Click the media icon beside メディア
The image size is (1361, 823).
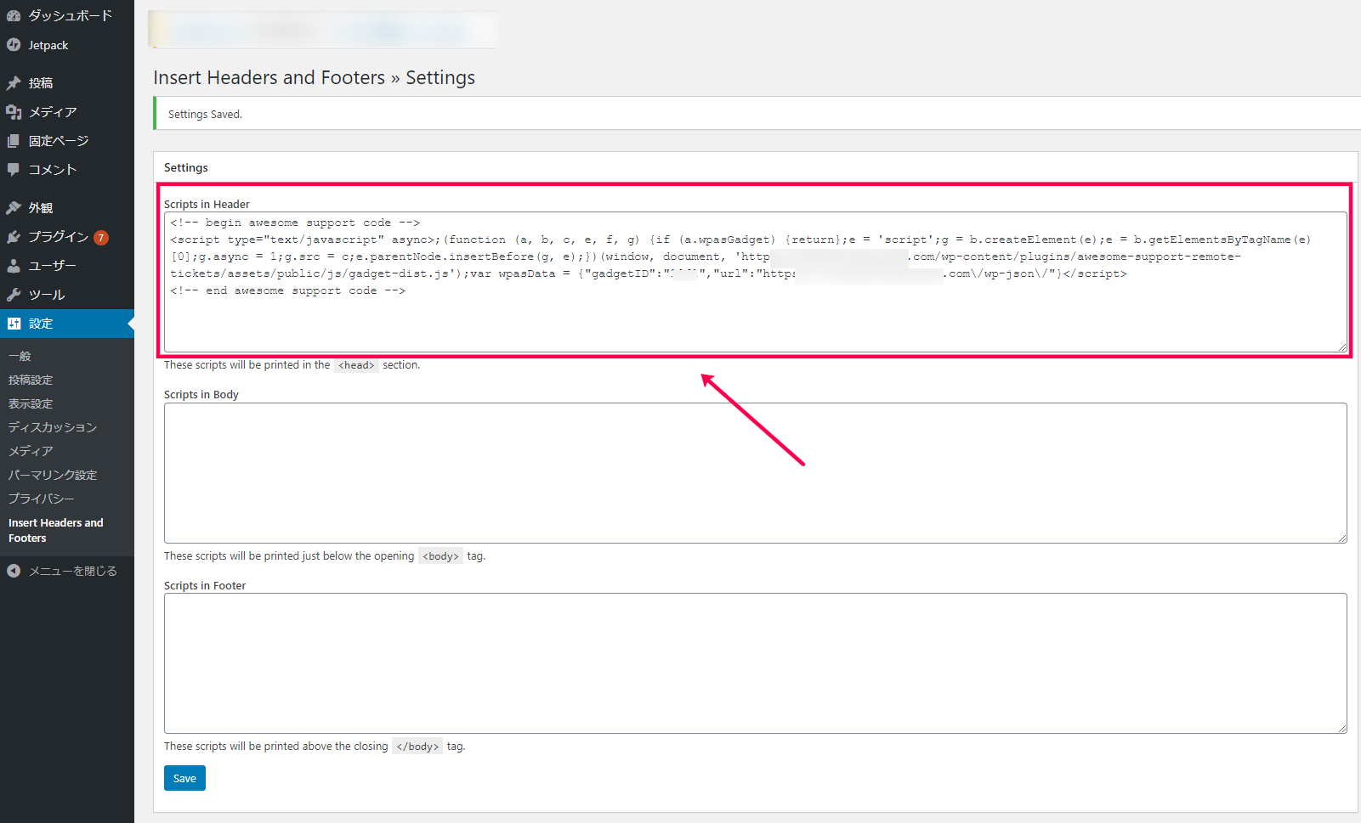(14, 112)
